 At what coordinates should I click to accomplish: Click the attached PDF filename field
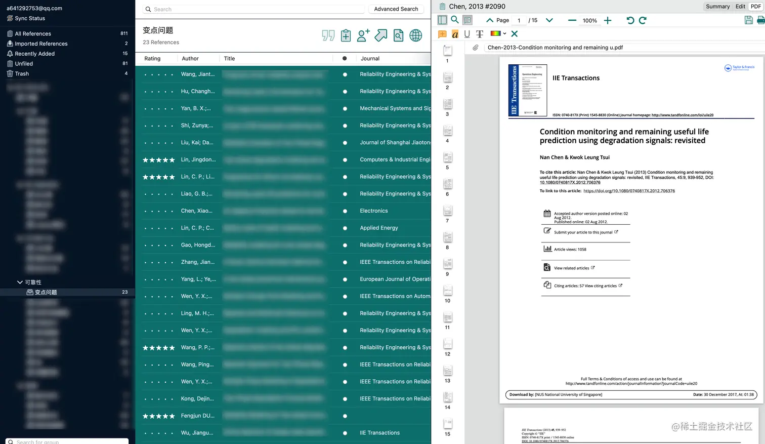click(624, 48)
